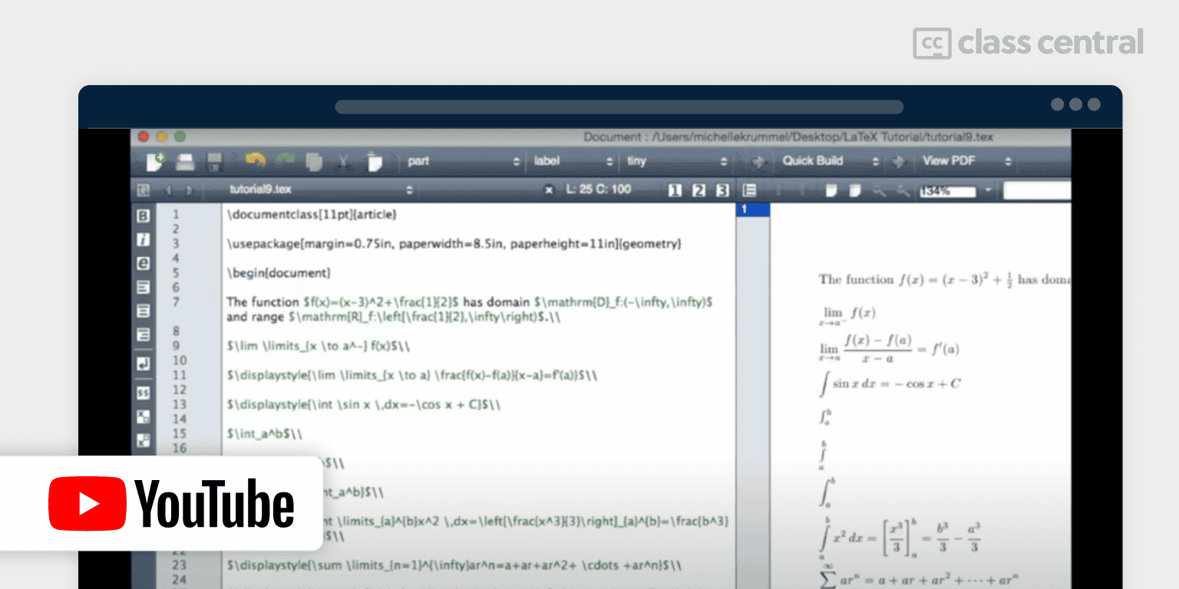
Task: Open the tiny font size dropdown
Action: [676, 162]
